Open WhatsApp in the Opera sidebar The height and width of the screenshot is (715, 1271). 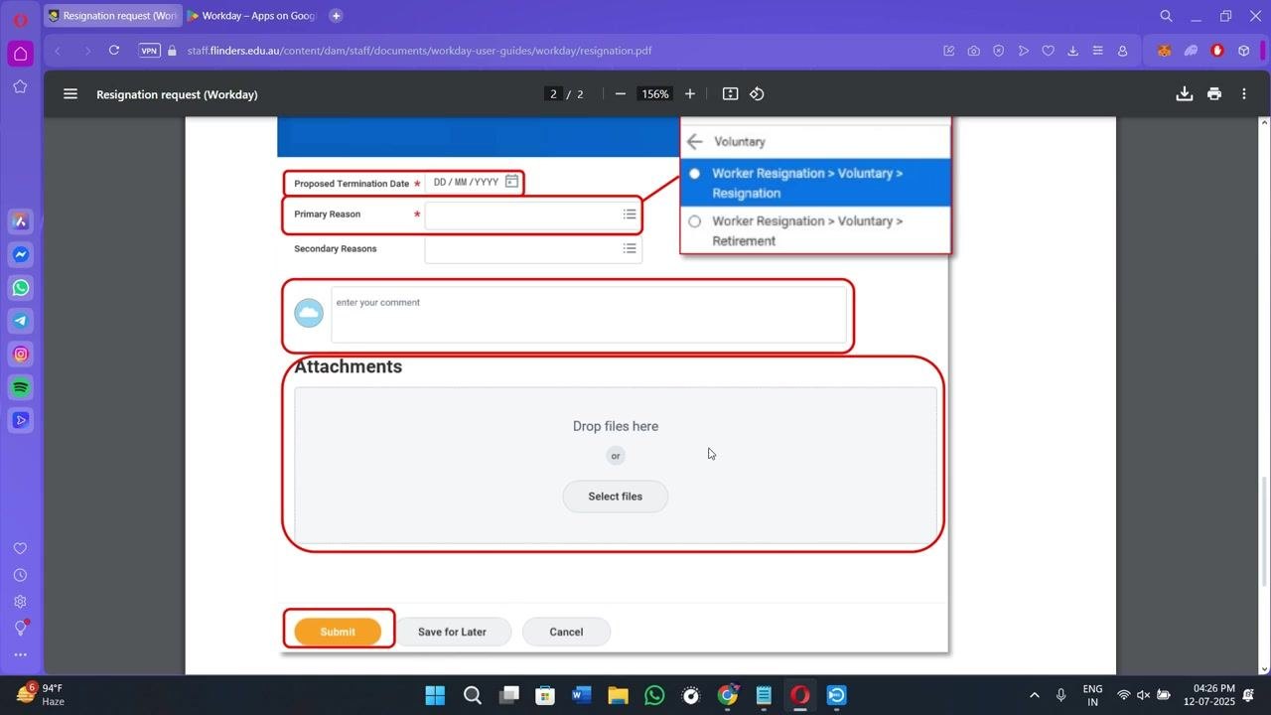click(x=21, y=288)
